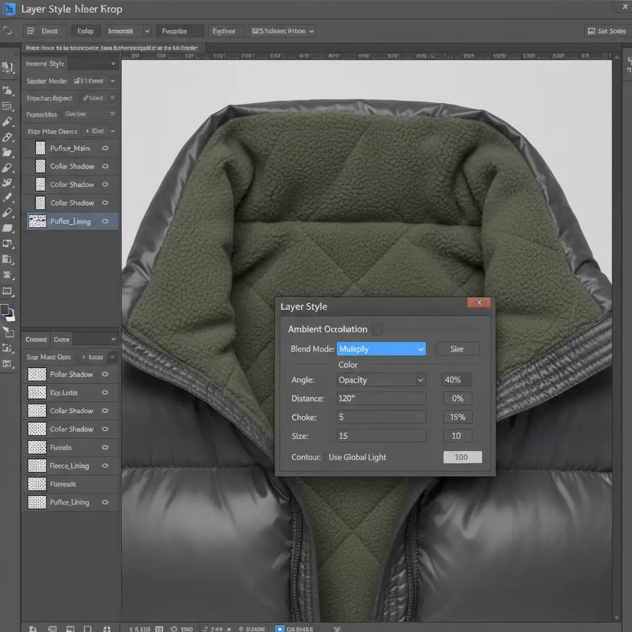
Task: Hide the Puffer_Lining layer
Action: click(x=105, y=221)
